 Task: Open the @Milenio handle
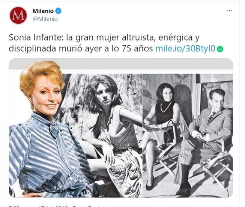[45, 19]
